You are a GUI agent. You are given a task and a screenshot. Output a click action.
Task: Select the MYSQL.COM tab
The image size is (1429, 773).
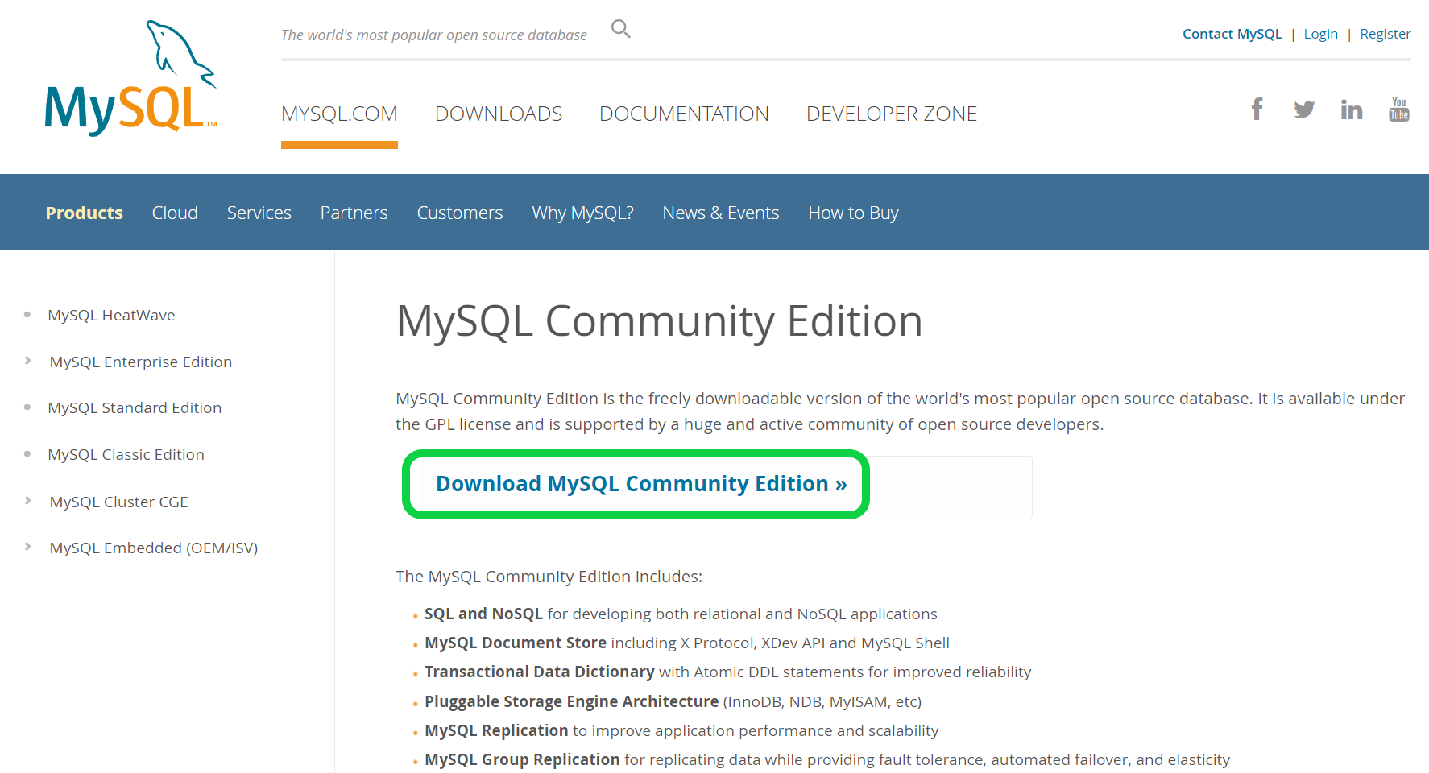(x=339, y=114)
